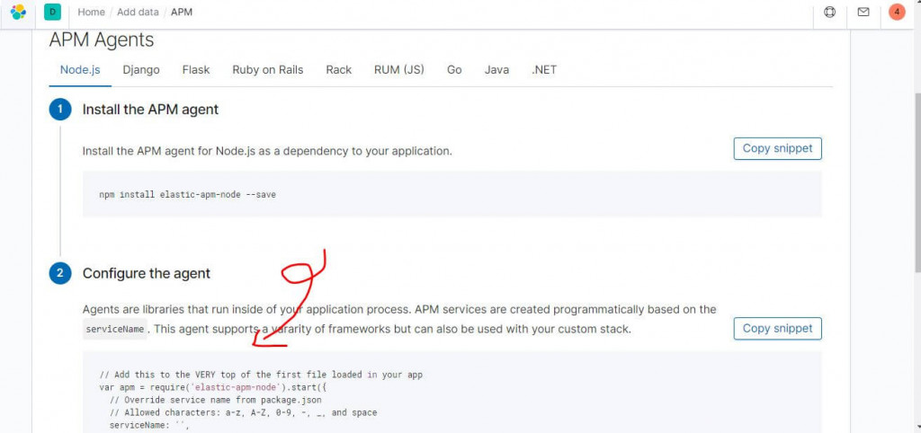Select the Node.js tab
921x433 pixels.
(80, 70)
